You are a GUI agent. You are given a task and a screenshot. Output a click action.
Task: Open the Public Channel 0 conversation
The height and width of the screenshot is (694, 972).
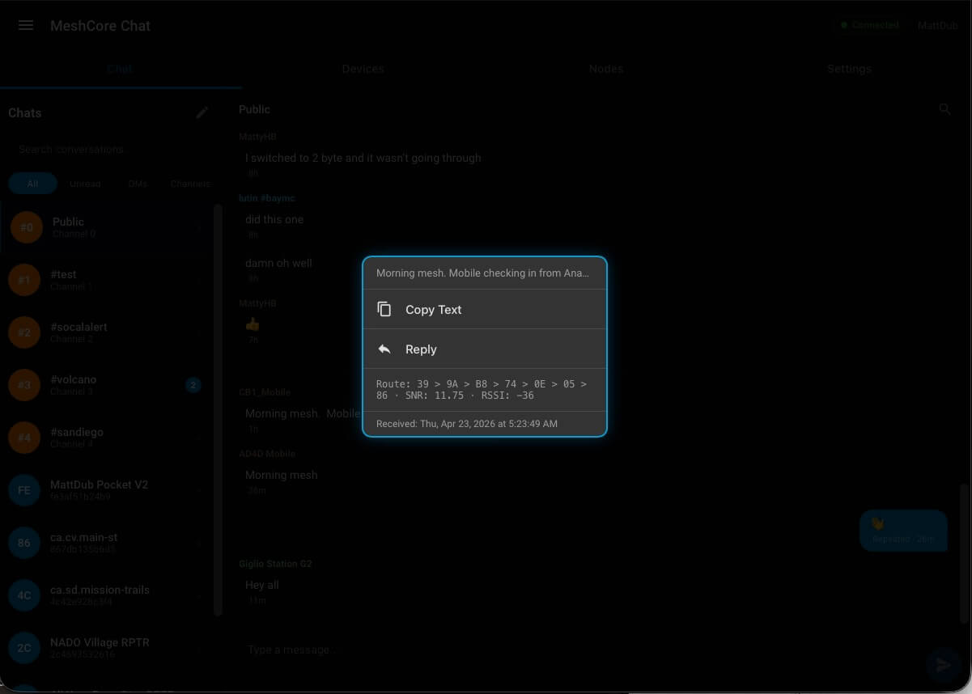coord(105,227)
